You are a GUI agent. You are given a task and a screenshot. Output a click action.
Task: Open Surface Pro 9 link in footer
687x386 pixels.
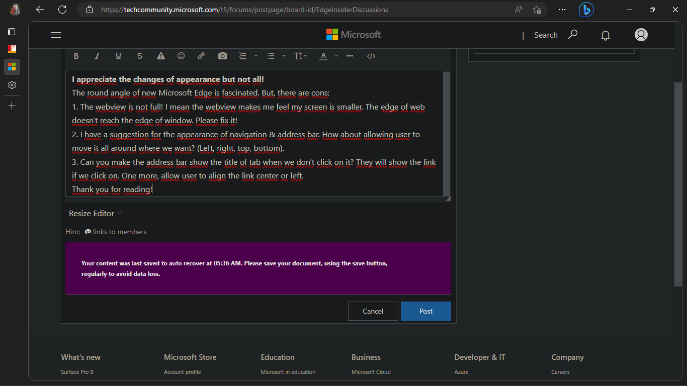pyautogui.click(x=77, y=372)
